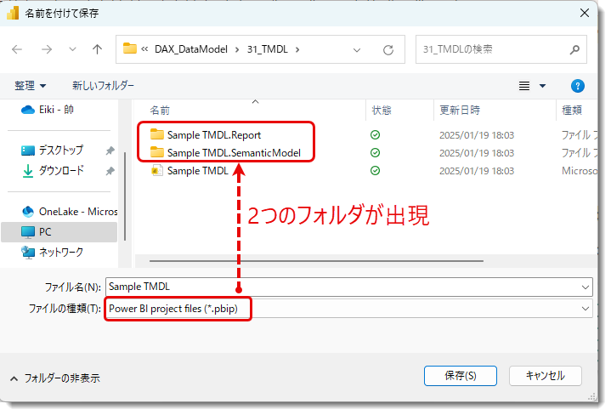This screenshot has width=611, height=415.
Task: Refresh the folder view
Action: coord(388,50)
